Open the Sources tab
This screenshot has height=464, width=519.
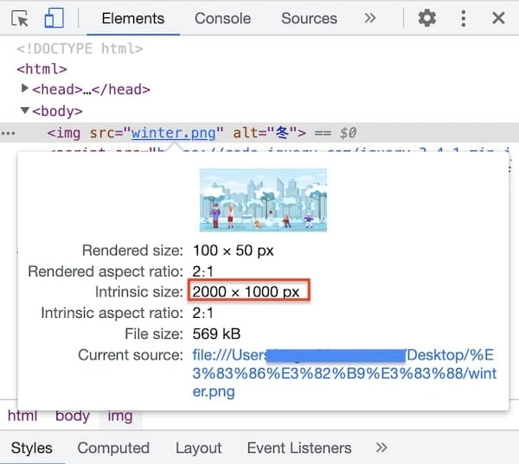309,18
